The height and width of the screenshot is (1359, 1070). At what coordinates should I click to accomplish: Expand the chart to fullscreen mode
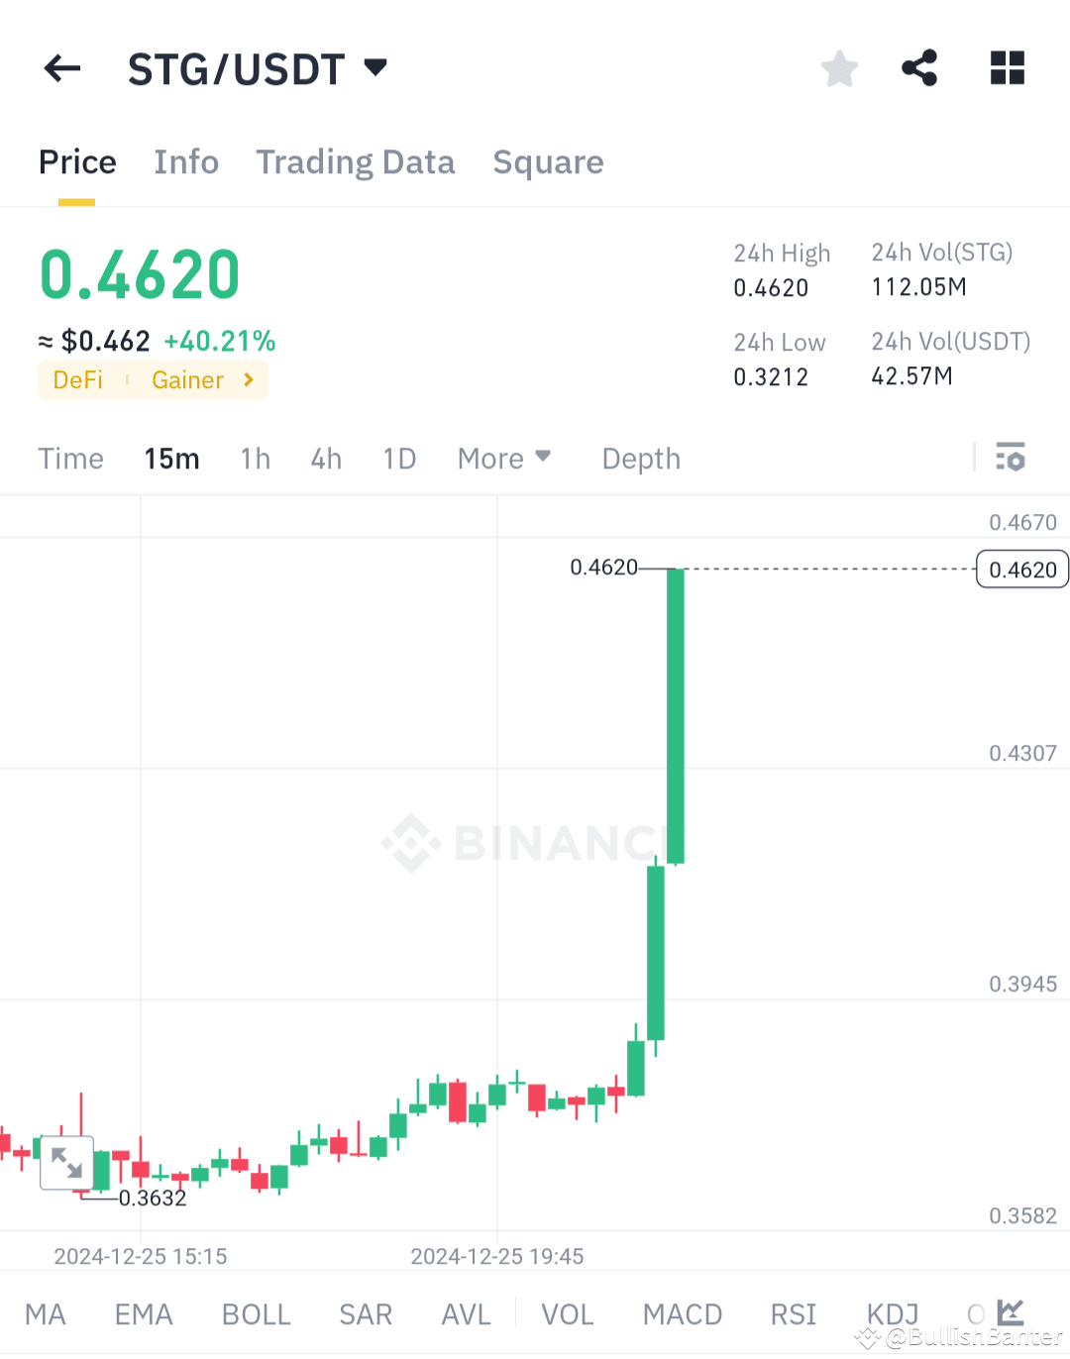pyautogui.click(x=66, y=1163)
